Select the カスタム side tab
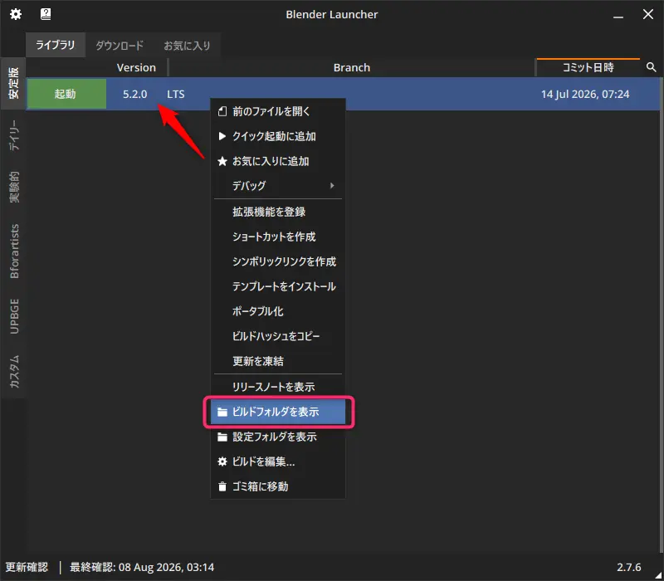This screenshot has width=664, height=581. coord(13,371)
